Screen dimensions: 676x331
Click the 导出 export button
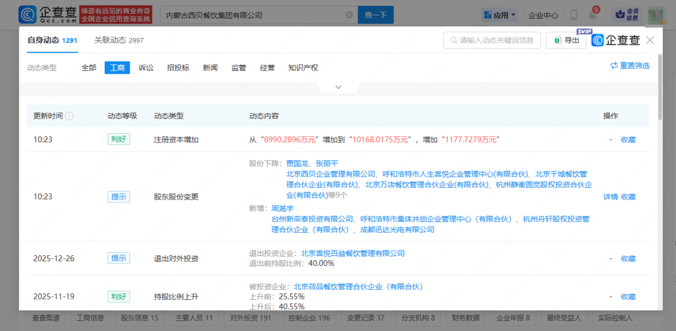click(566, 40)
